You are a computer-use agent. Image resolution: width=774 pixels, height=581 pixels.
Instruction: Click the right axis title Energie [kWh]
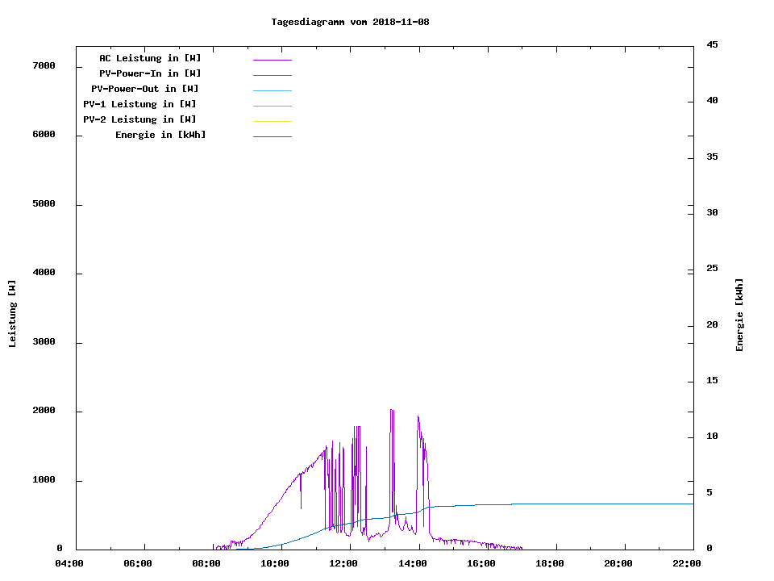coord(739,315)
